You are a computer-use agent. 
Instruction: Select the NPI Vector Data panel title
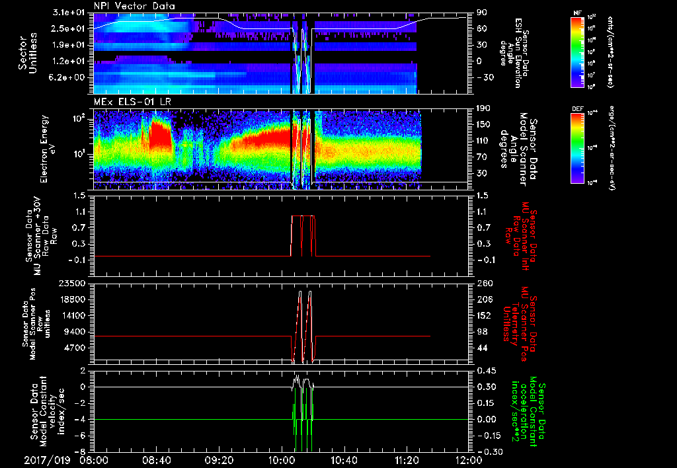click(135, 6)
